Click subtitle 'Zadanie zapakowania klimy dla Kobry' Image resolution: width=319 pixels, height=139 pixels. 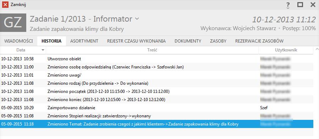[x=77, y=29]
